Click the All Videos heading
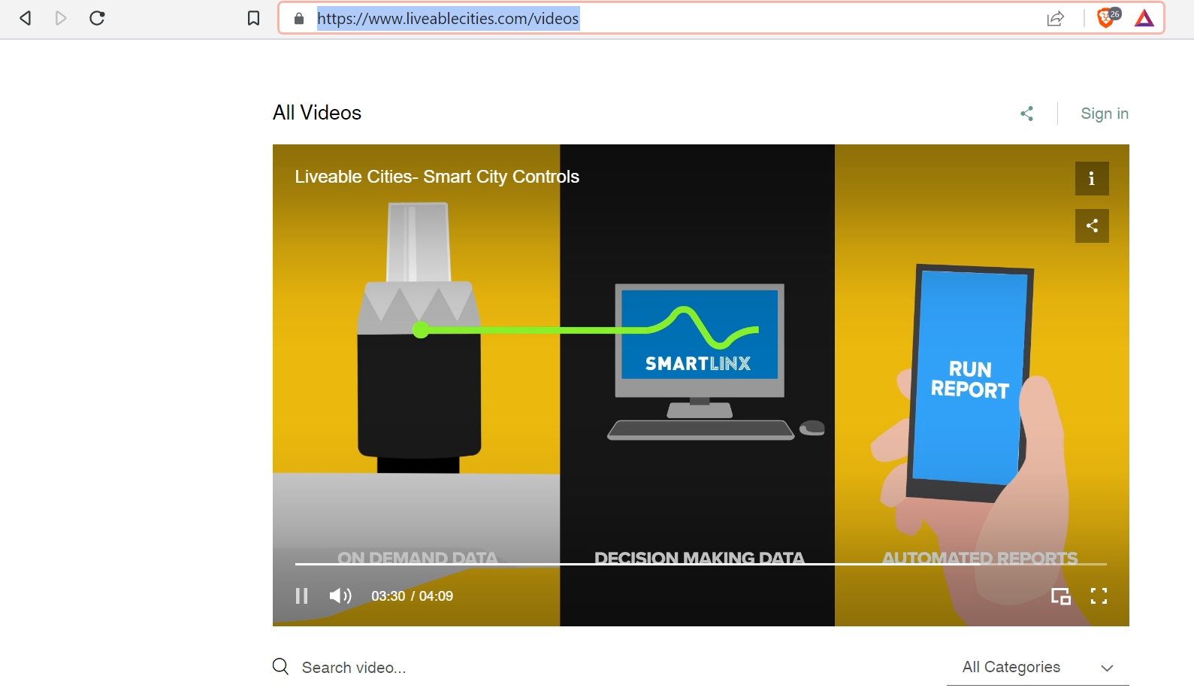The height and width of the screenshot is (691, 1194). (x=317, y=113)
